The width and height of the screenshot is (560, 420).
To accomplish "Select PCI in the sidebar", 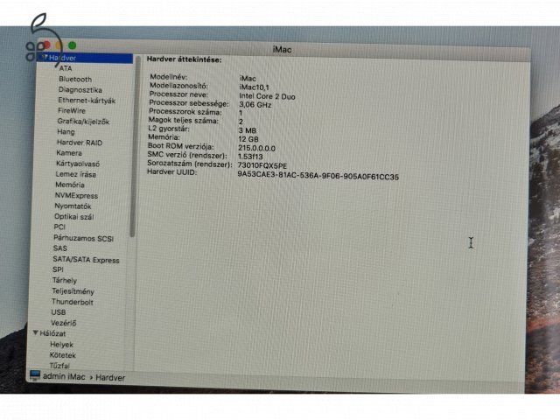I will [59, 227].
